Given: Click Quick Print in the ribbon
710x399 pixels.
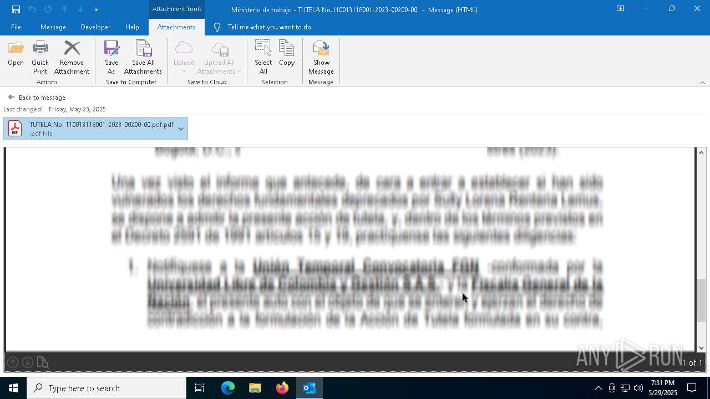Looking at the screenshot, I should pyautogui.click(x=40, y=57).
